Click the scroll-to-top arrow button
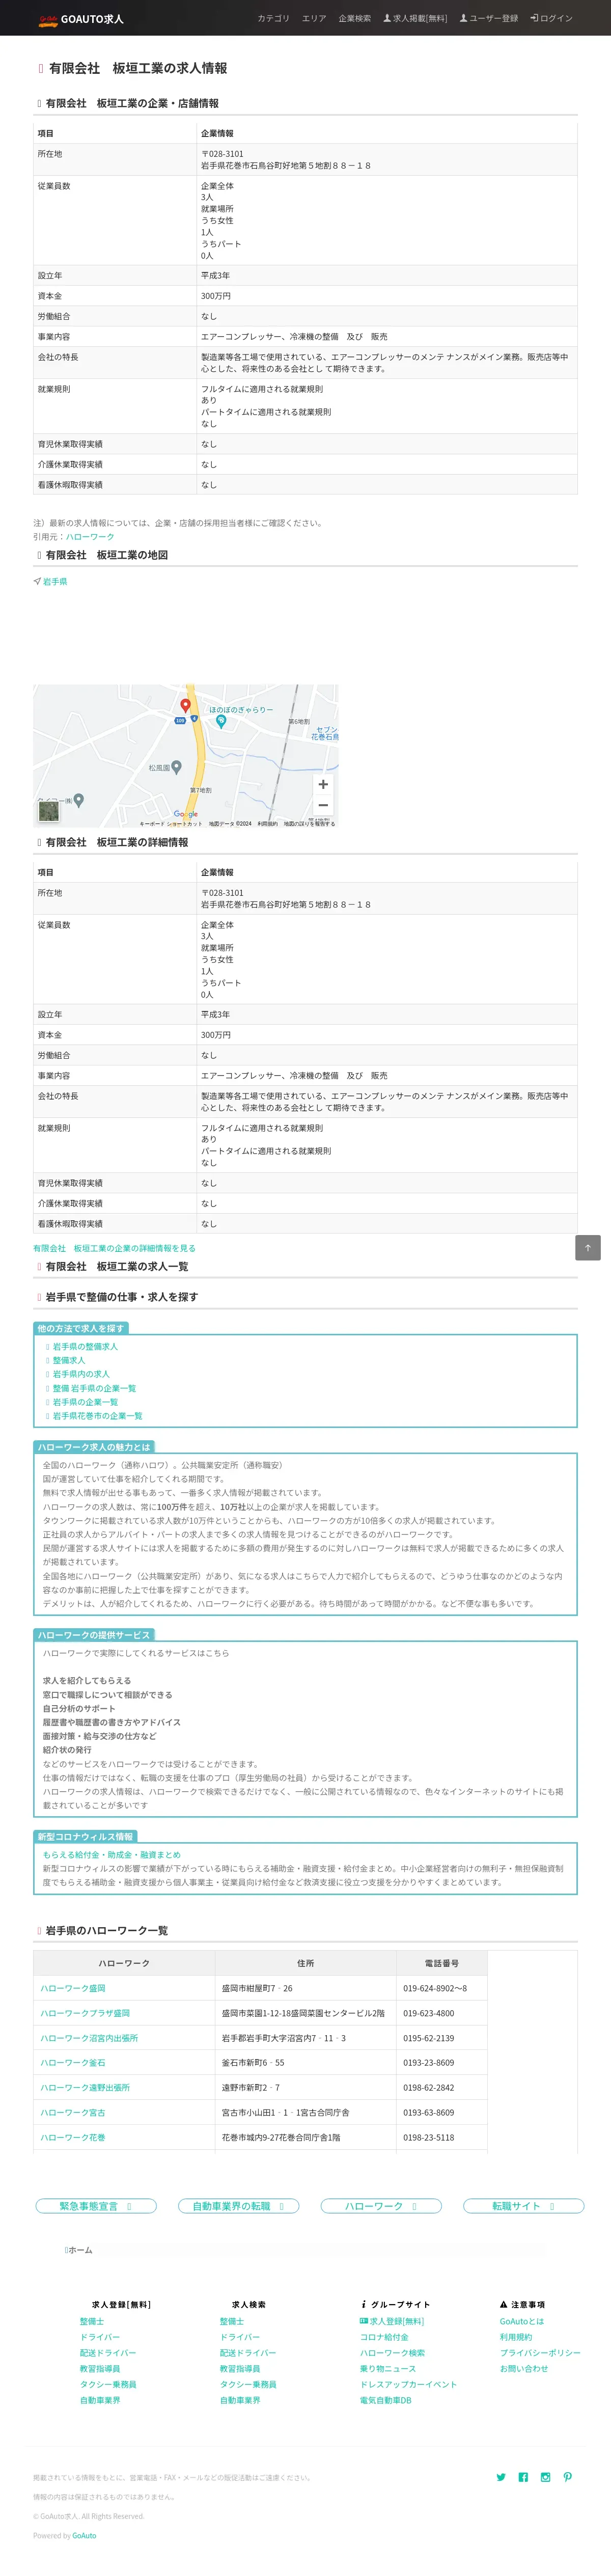The height and width of the screenshot is (2576, 611). (588, 1247)
